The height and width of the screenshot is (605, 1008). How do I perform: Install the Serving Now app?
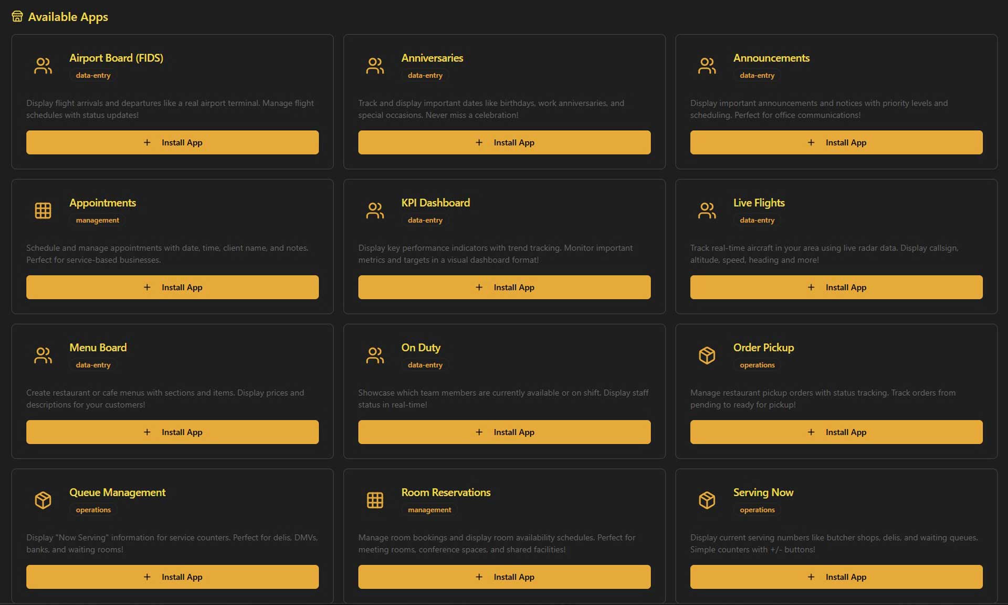tap(836, 577)
